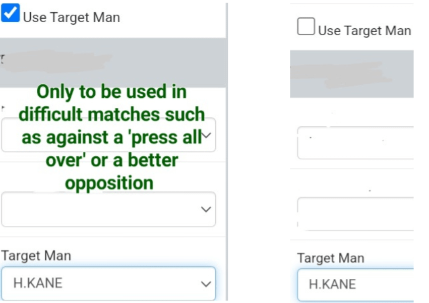The width and height of the screenshot is (429, 303).
Task: Click the Target Man label above the chevron dropdown
Action: point(36,256)
